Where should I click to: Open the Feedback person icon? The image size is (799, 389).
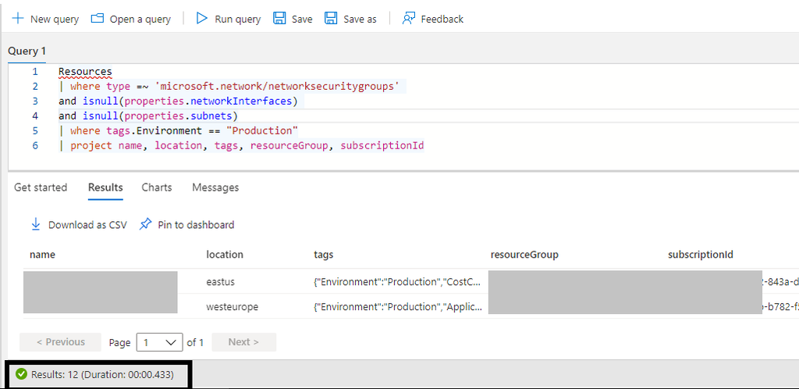(409, 19)
